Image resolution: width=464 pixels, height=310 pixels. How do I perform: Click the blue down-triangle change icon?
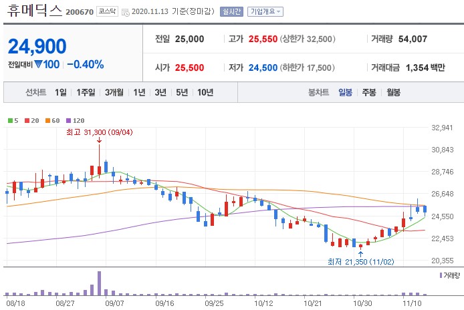[39, 64]
